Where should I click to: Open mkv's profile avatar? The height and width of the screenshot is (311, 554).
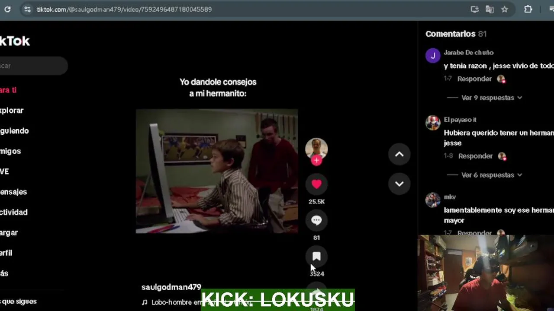point(433,200)
